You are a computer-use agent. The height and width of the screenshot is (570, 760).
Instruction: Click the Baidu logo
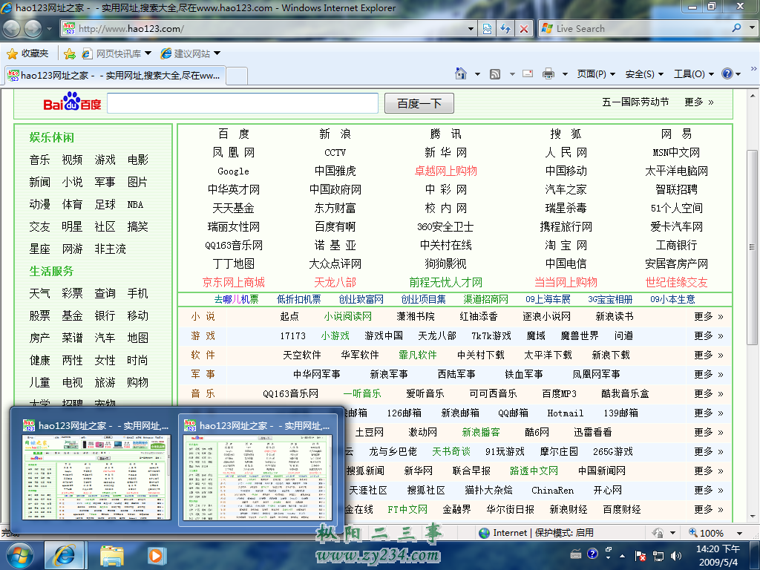[x=72, y=102]
